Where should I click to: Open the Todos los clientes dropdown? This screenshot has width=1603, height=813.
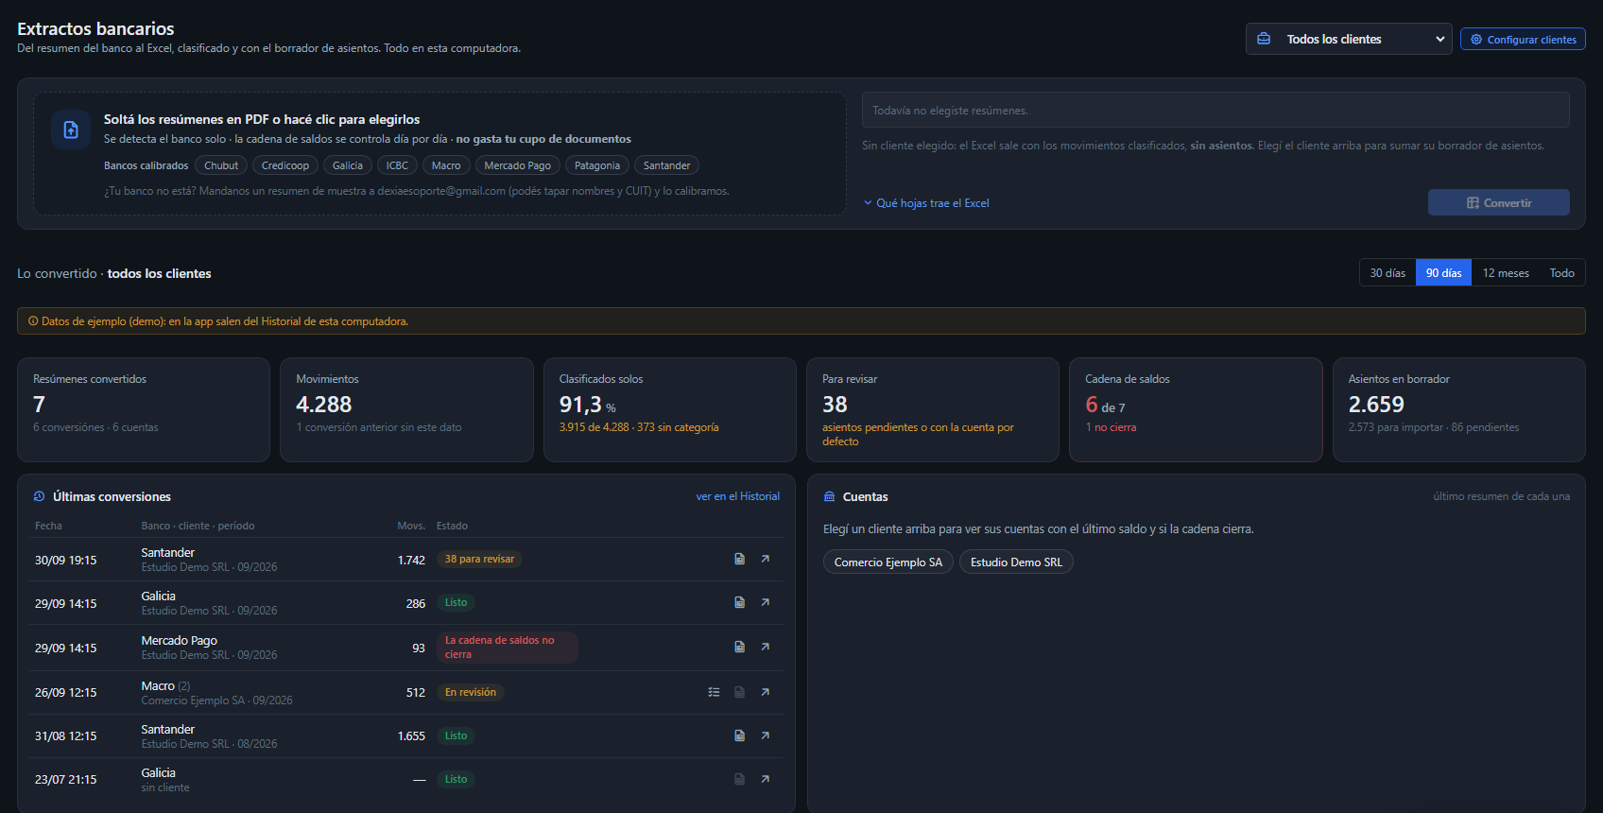click(1349, 39)
